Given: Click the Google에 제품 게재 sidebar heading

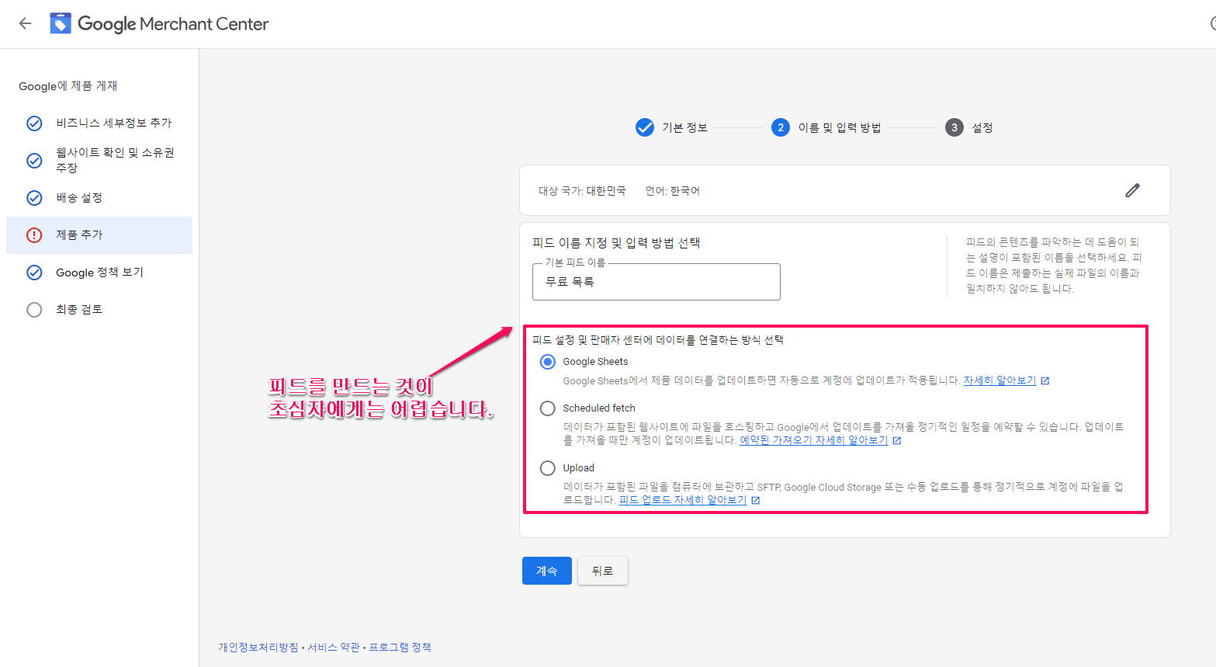Looking at the screenshot, I should click(x=68, y=86).
